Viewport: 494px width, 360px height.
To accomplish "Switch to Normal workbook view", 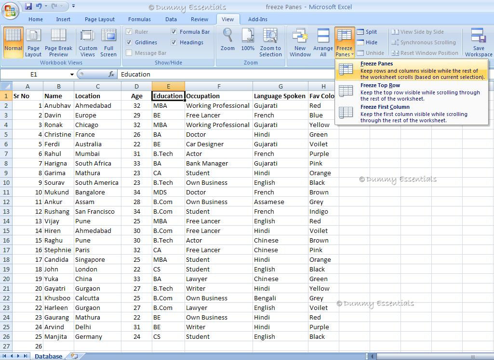I will point(13,42).
